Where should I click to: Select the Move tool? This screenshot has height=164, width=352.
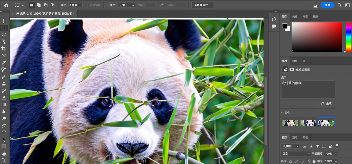tap(4, 21)
